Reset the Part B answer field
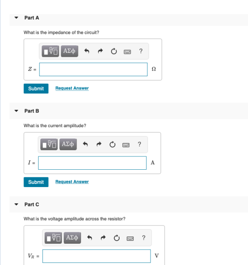 (112, 144)
